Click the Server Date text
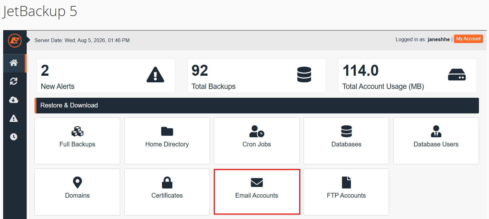 pos(82,40)
